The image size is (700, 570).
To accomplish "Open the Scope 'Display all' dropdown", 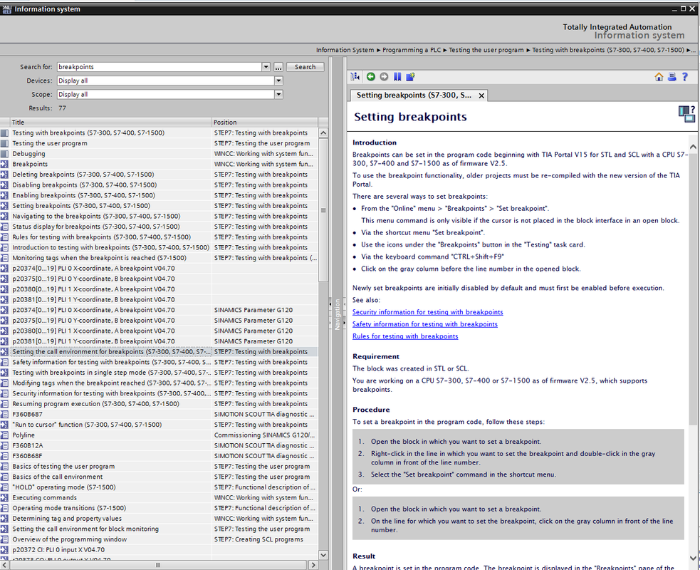I will pos(278,94).
